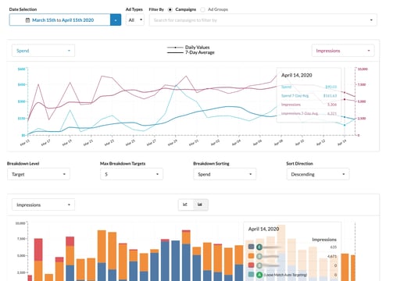Open the Ad Types All dropdown
The height and width of the screenshot is (281, 393).
(x=135, y=20)
